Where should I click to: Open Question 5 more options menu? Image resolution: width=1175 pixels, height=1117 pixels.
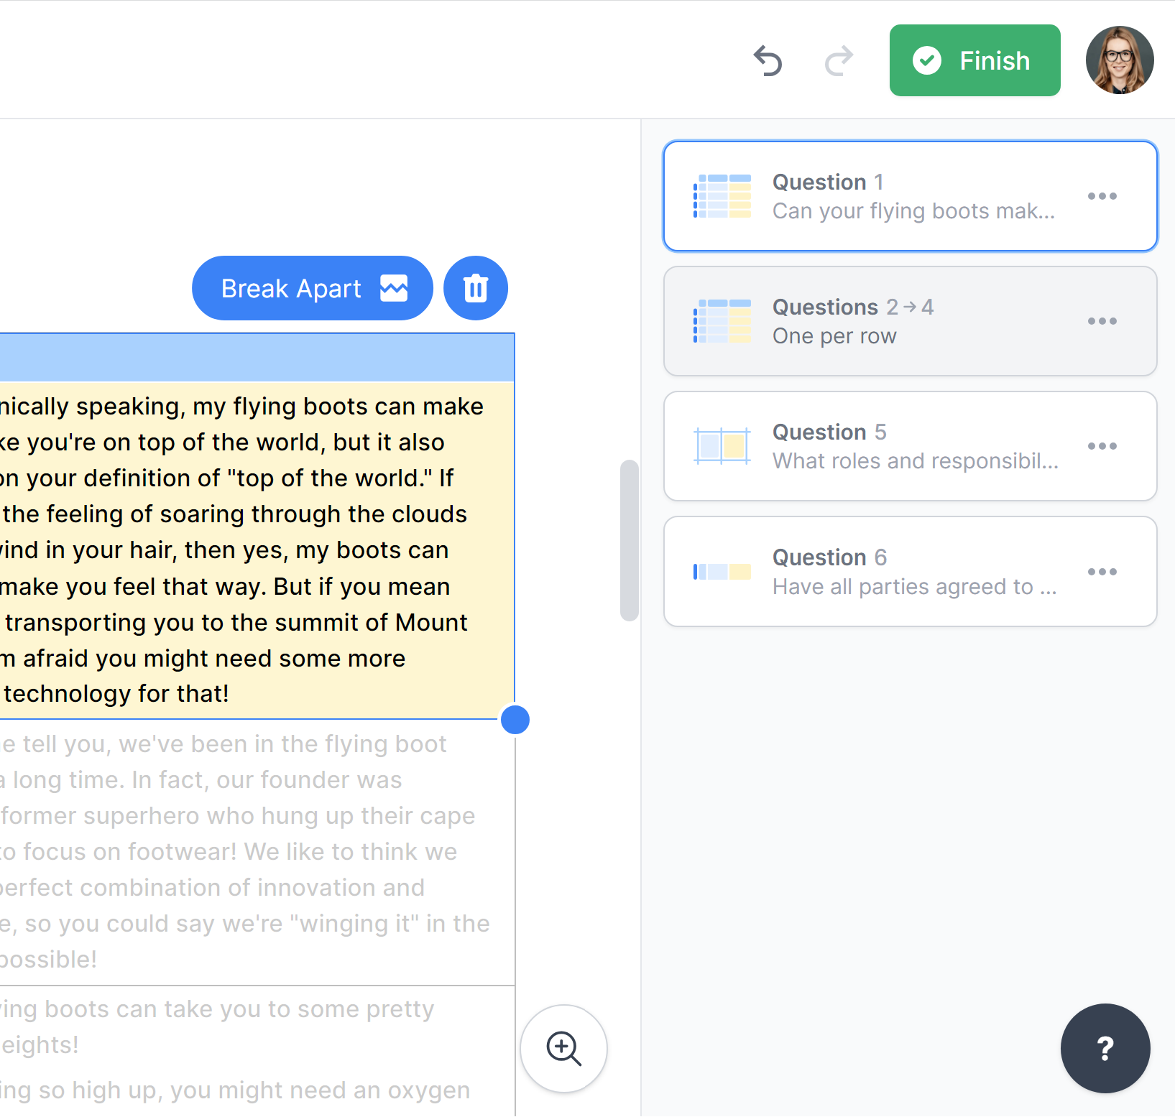click(1102, 446)
